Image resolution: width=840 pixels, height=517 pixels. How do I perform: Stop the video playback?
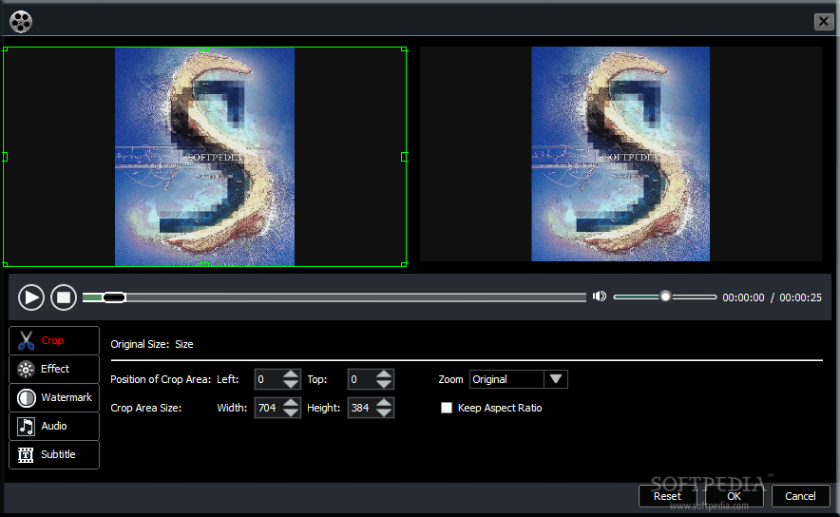[64, 297]
